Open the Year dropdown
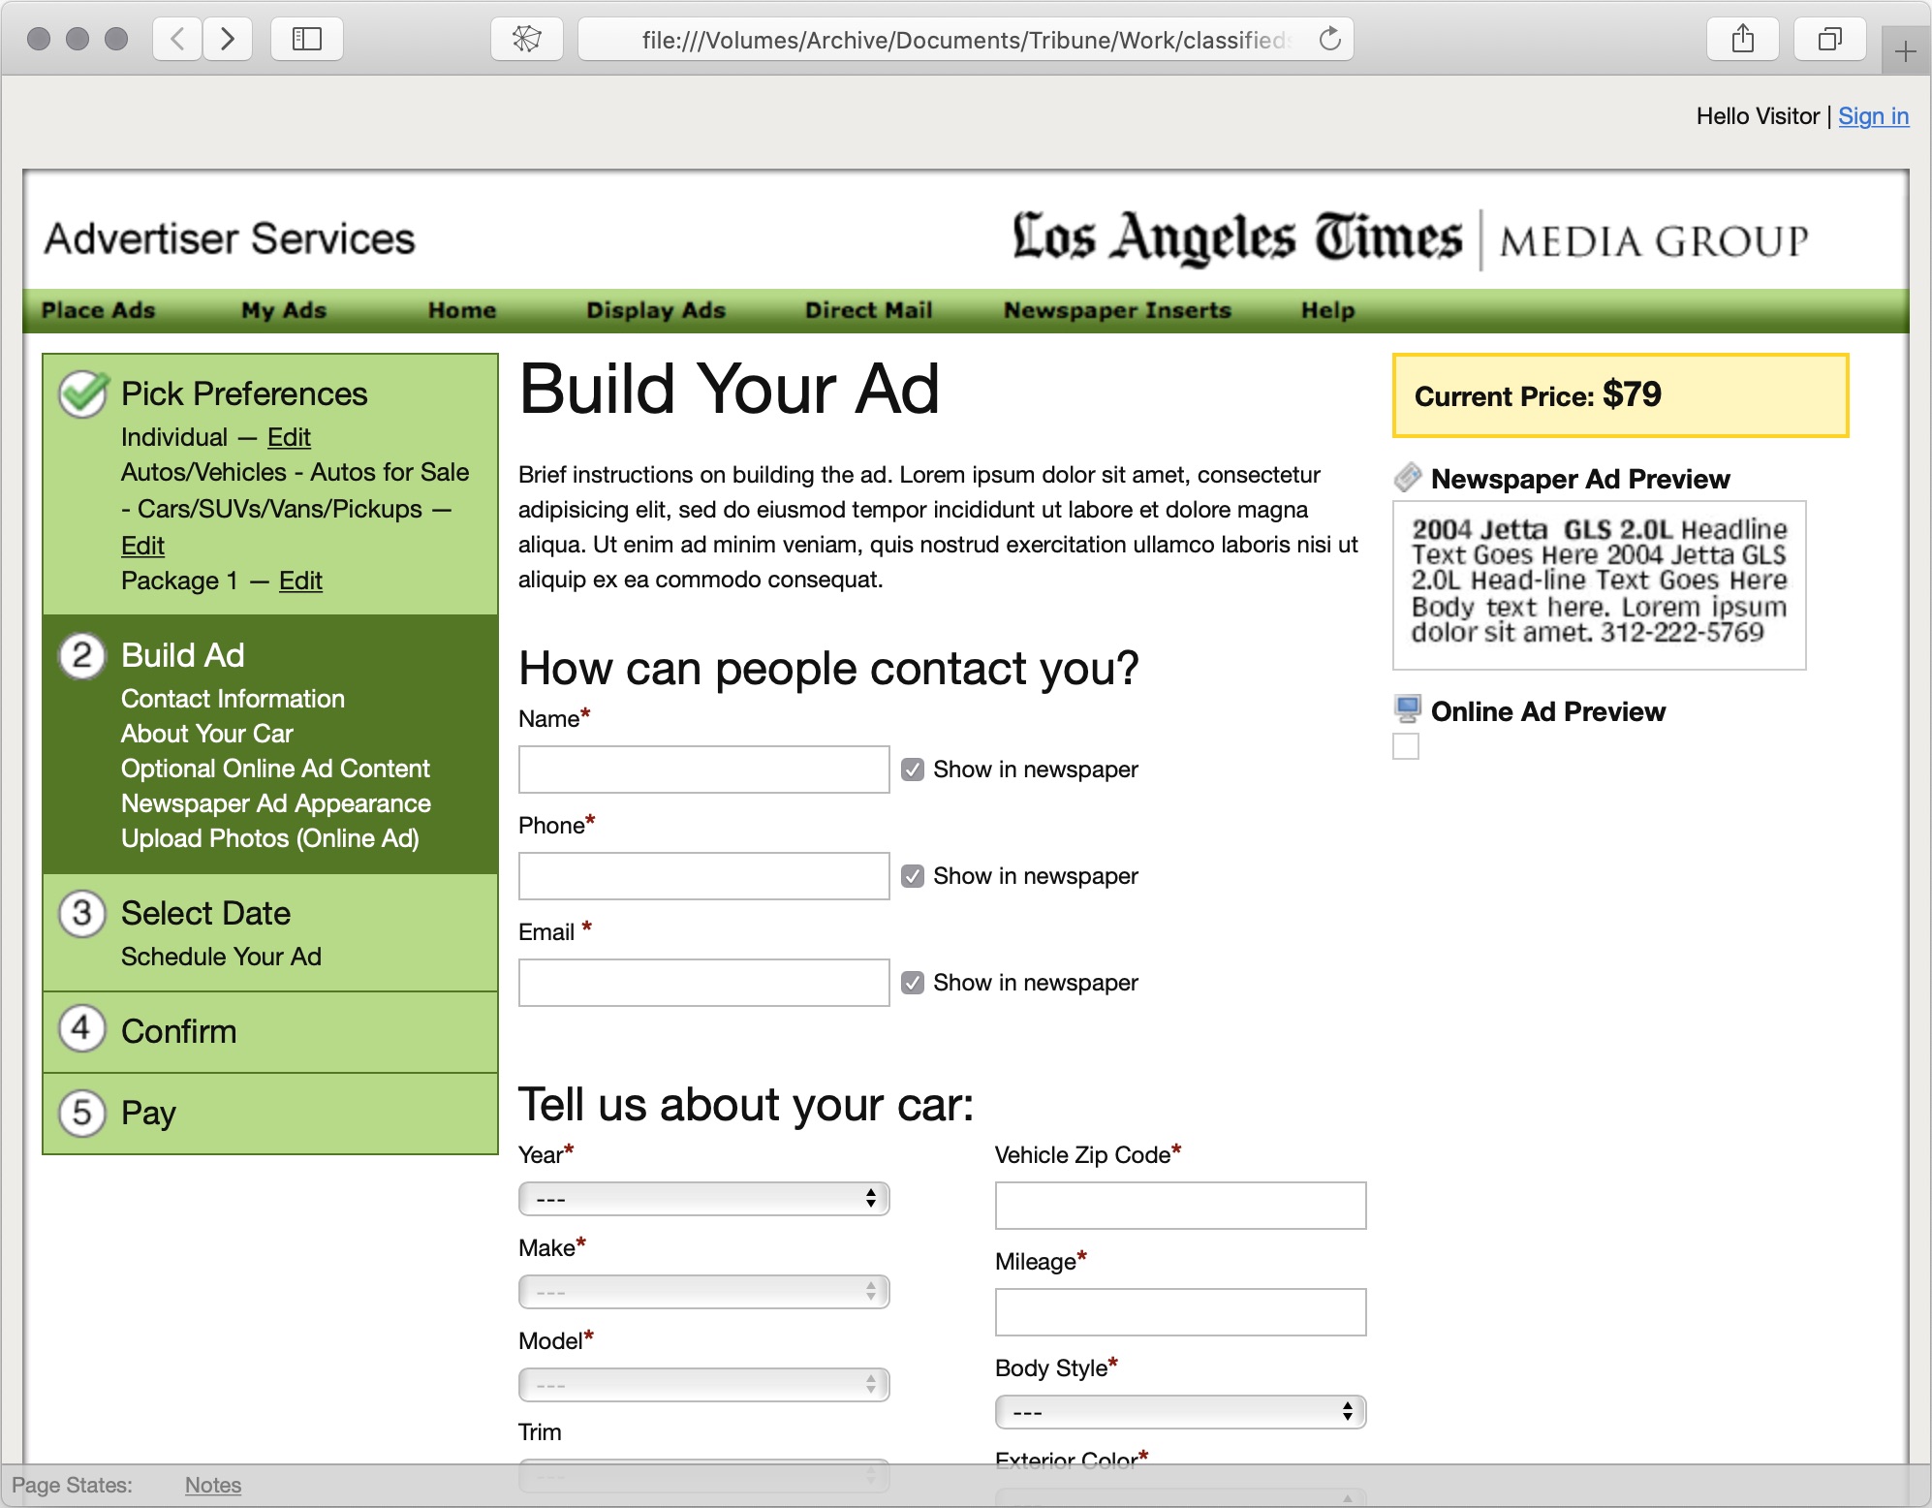Image resolution: width=1932 pixels, height=1508 pixels. coord(703,1199)
